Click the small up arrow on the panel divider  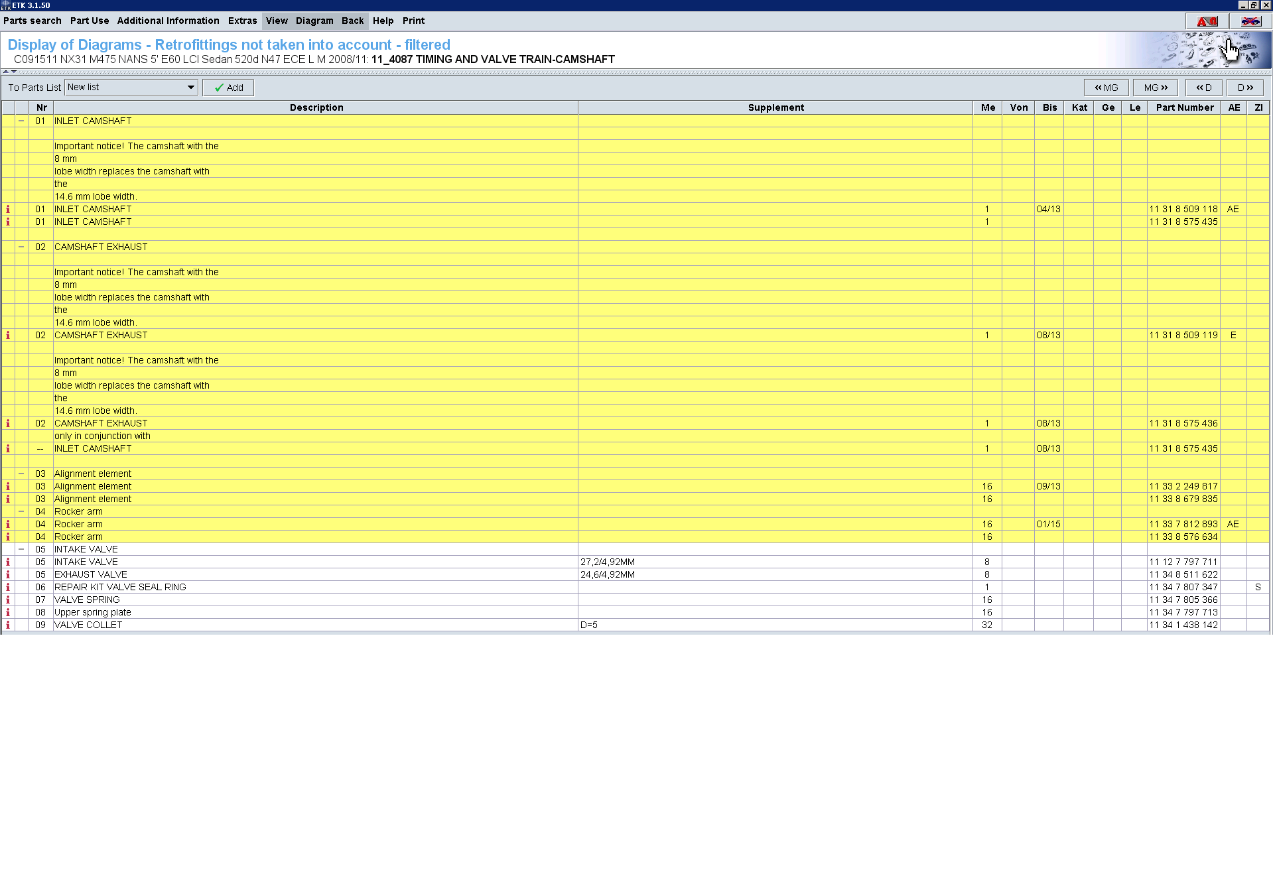pos(6,72)
